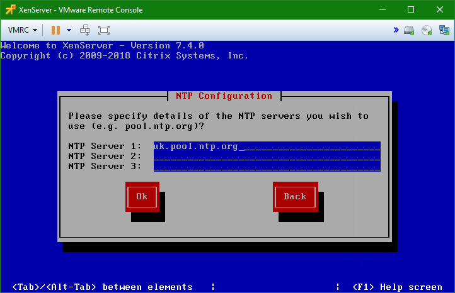Pause the virtual machine
455x293 pixels.
tap(55, 30)
